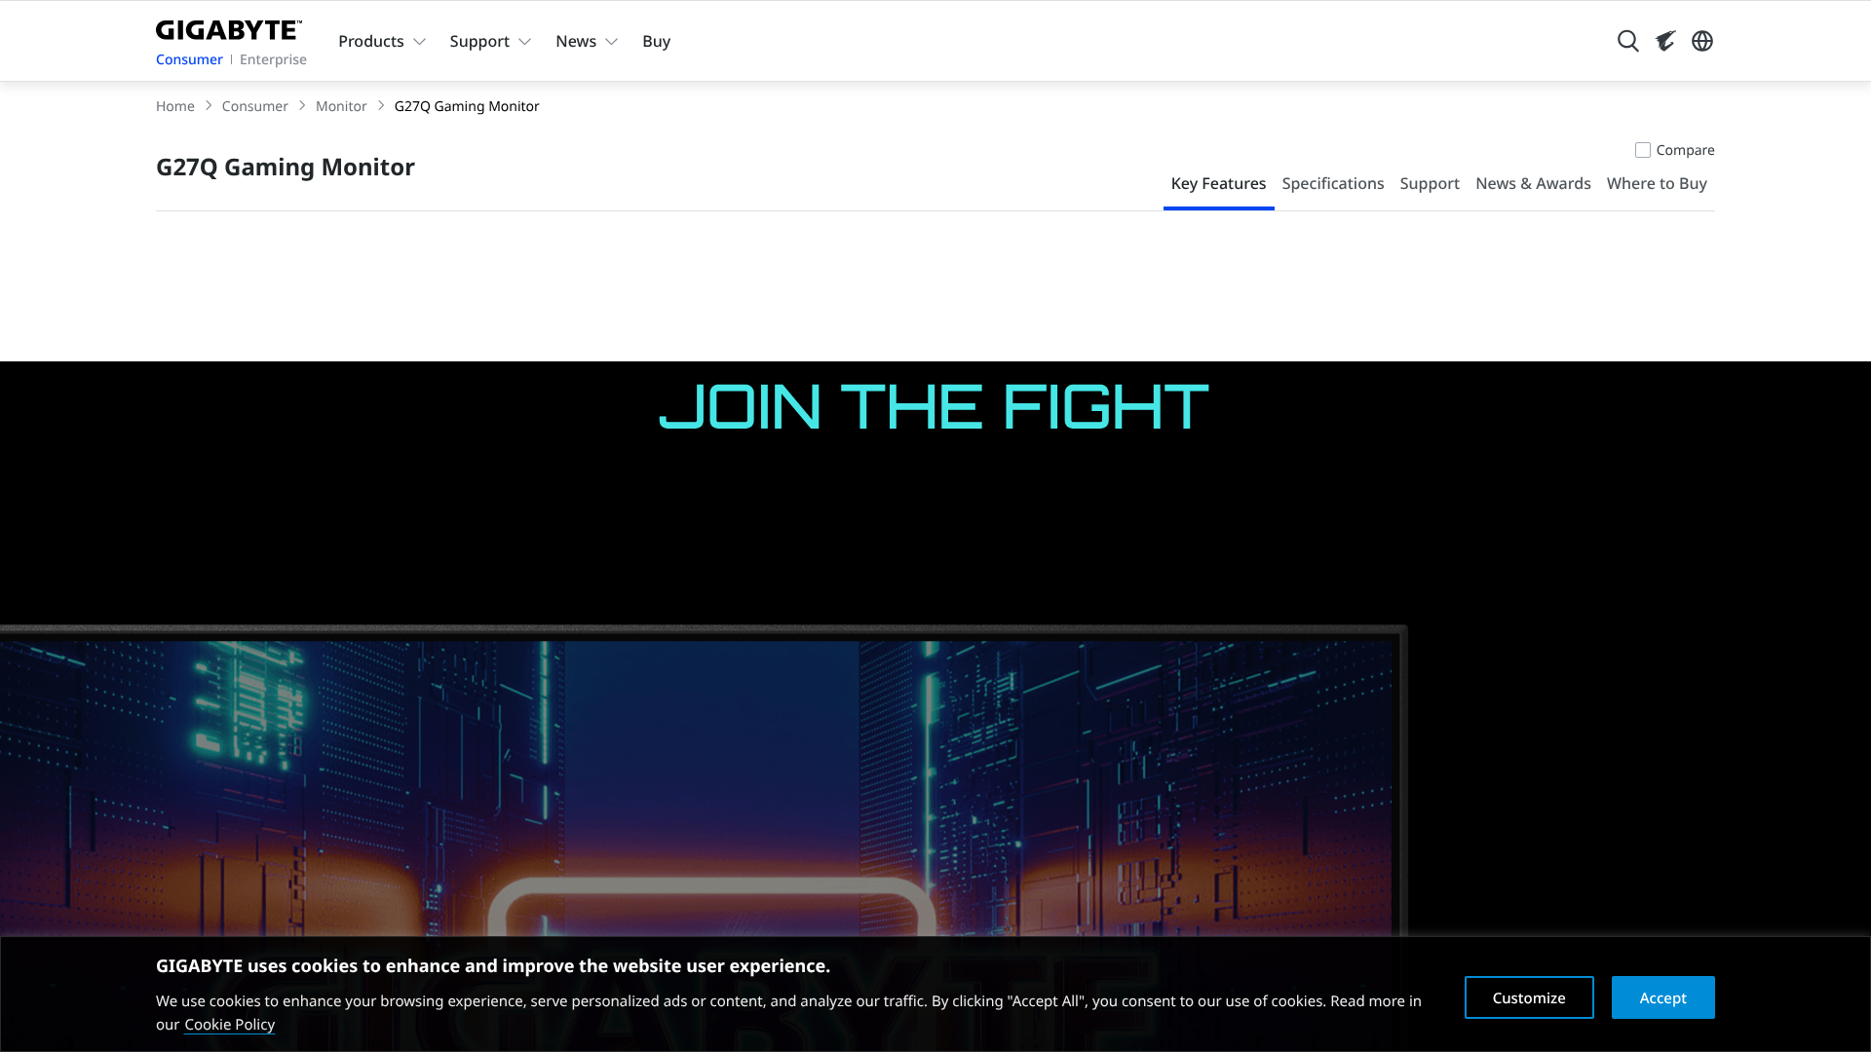
Task: Click the AORUS eagle logo icon
Action: click(1665, 41)
